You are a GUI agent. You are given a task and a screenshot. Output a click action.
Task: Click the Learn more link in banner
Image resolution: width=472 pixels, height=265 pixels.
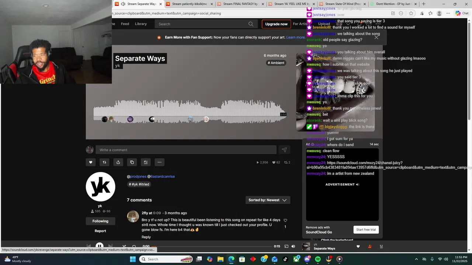coord(296,37)
